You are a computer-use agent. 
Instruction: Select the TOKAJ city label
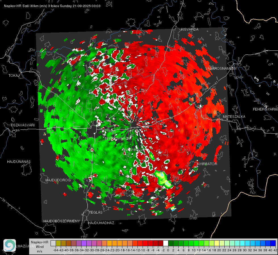click(x=14, y=76)
